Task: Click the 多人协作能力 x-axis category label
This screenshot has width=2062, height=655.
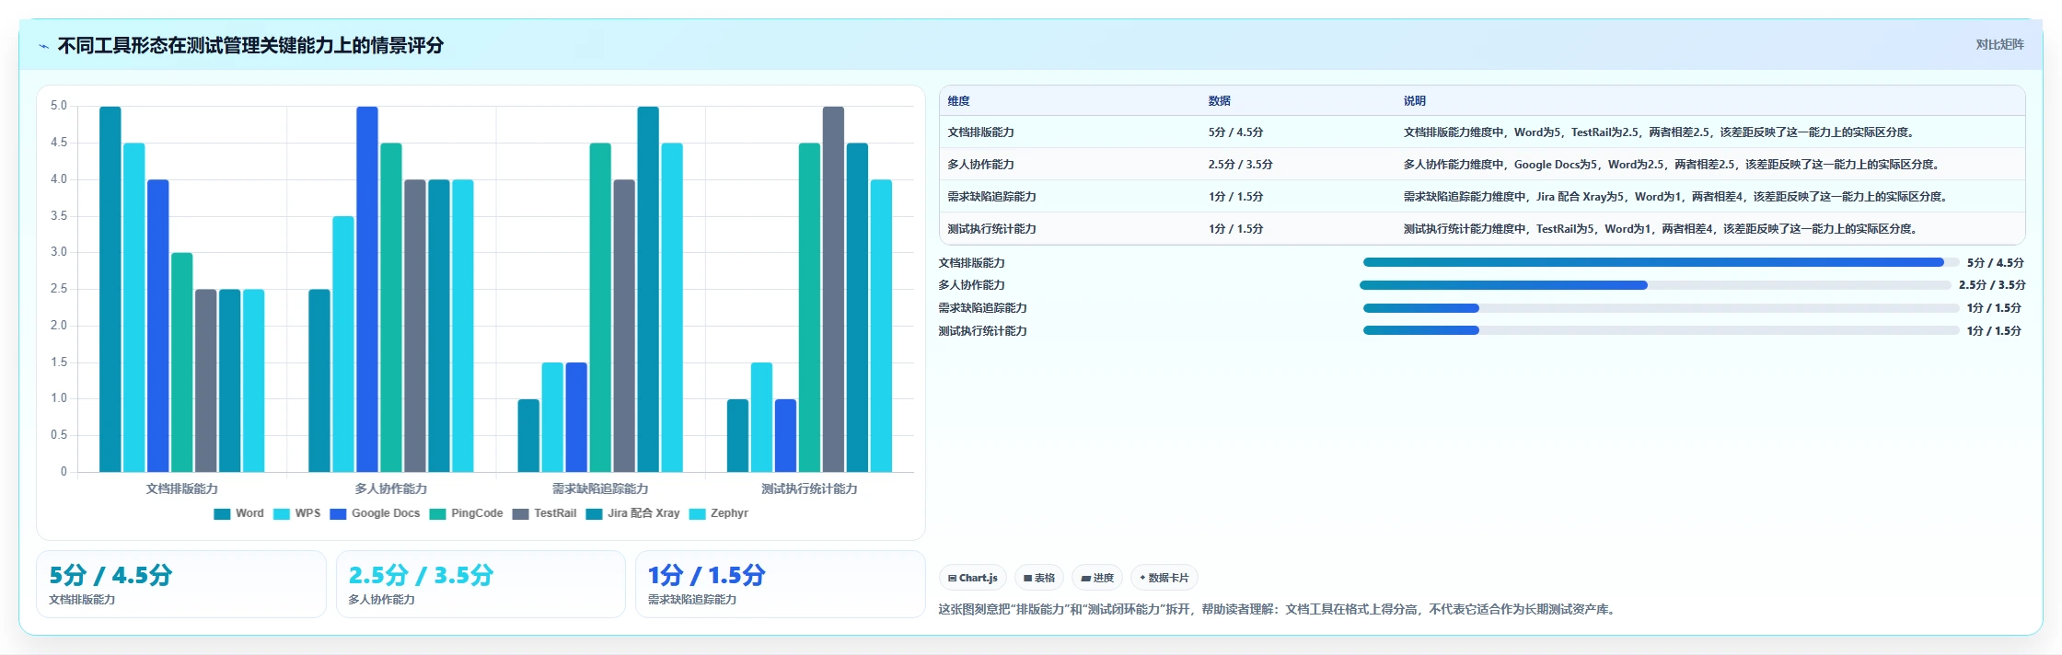Action: 391,488
